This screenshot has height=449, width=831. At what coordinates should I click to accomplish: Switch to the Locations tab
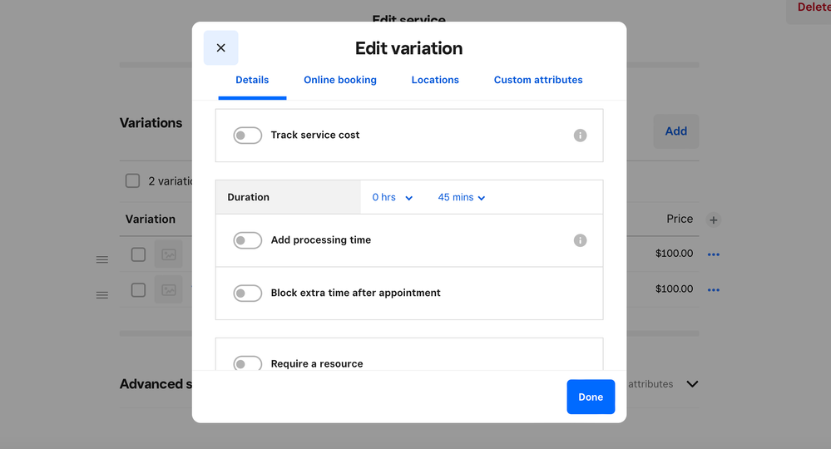(435, 80)
